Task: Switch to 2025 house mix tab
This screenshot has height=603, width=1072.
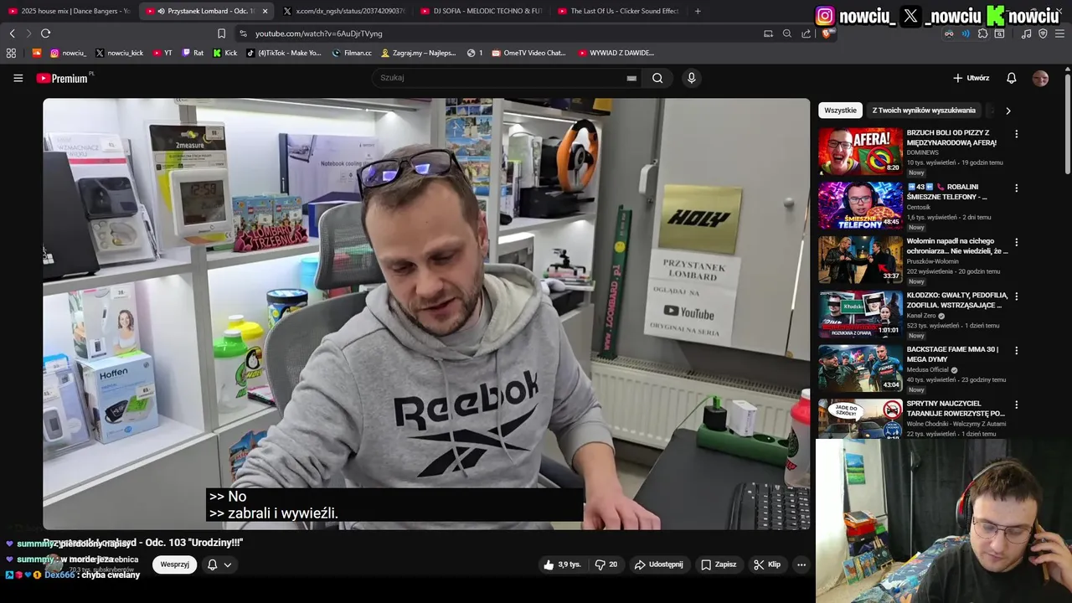Action: point(69,11)
